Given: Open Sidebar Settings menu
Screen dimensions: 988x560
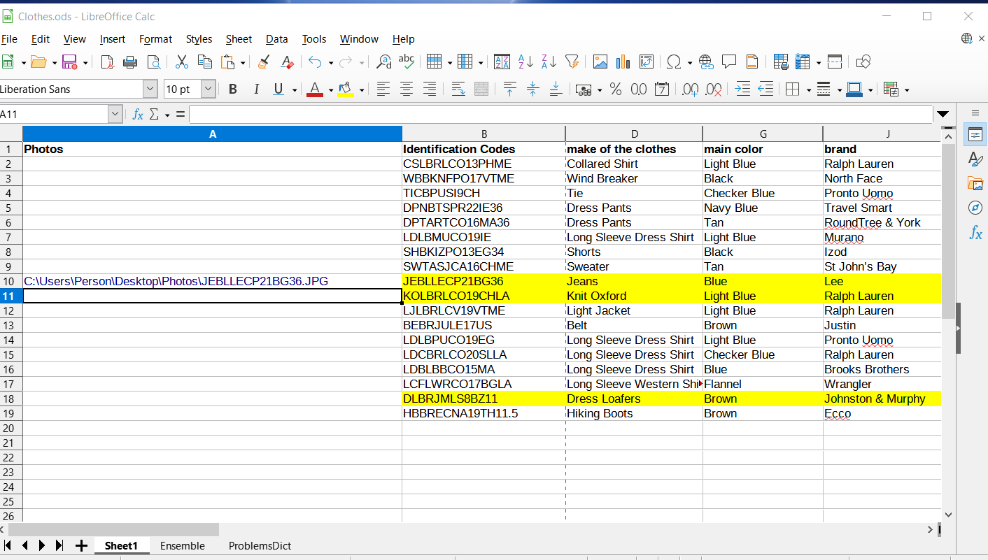Looking at the screenshot, I should [x=975, y=113].
